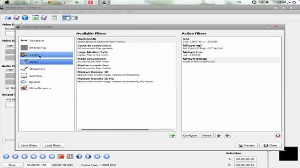
Task: Click the green play icon in top bar
Action: coord(77,2)
